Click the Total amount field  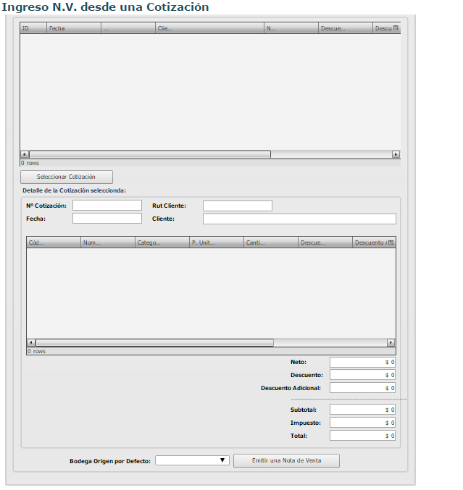tap(362, 436)
